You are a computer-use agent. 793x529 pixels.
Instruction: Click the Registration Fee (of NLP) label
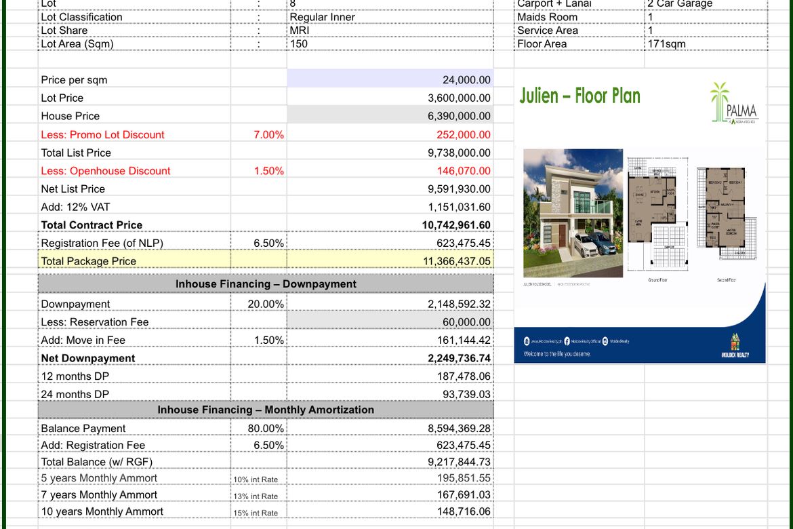click(102, 243)
